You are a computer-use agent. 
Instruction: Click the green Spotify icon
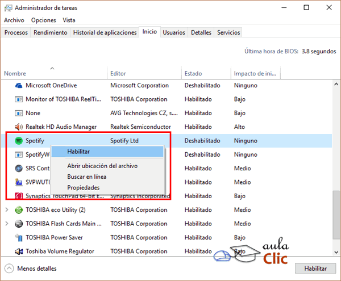tap(19, 140)
